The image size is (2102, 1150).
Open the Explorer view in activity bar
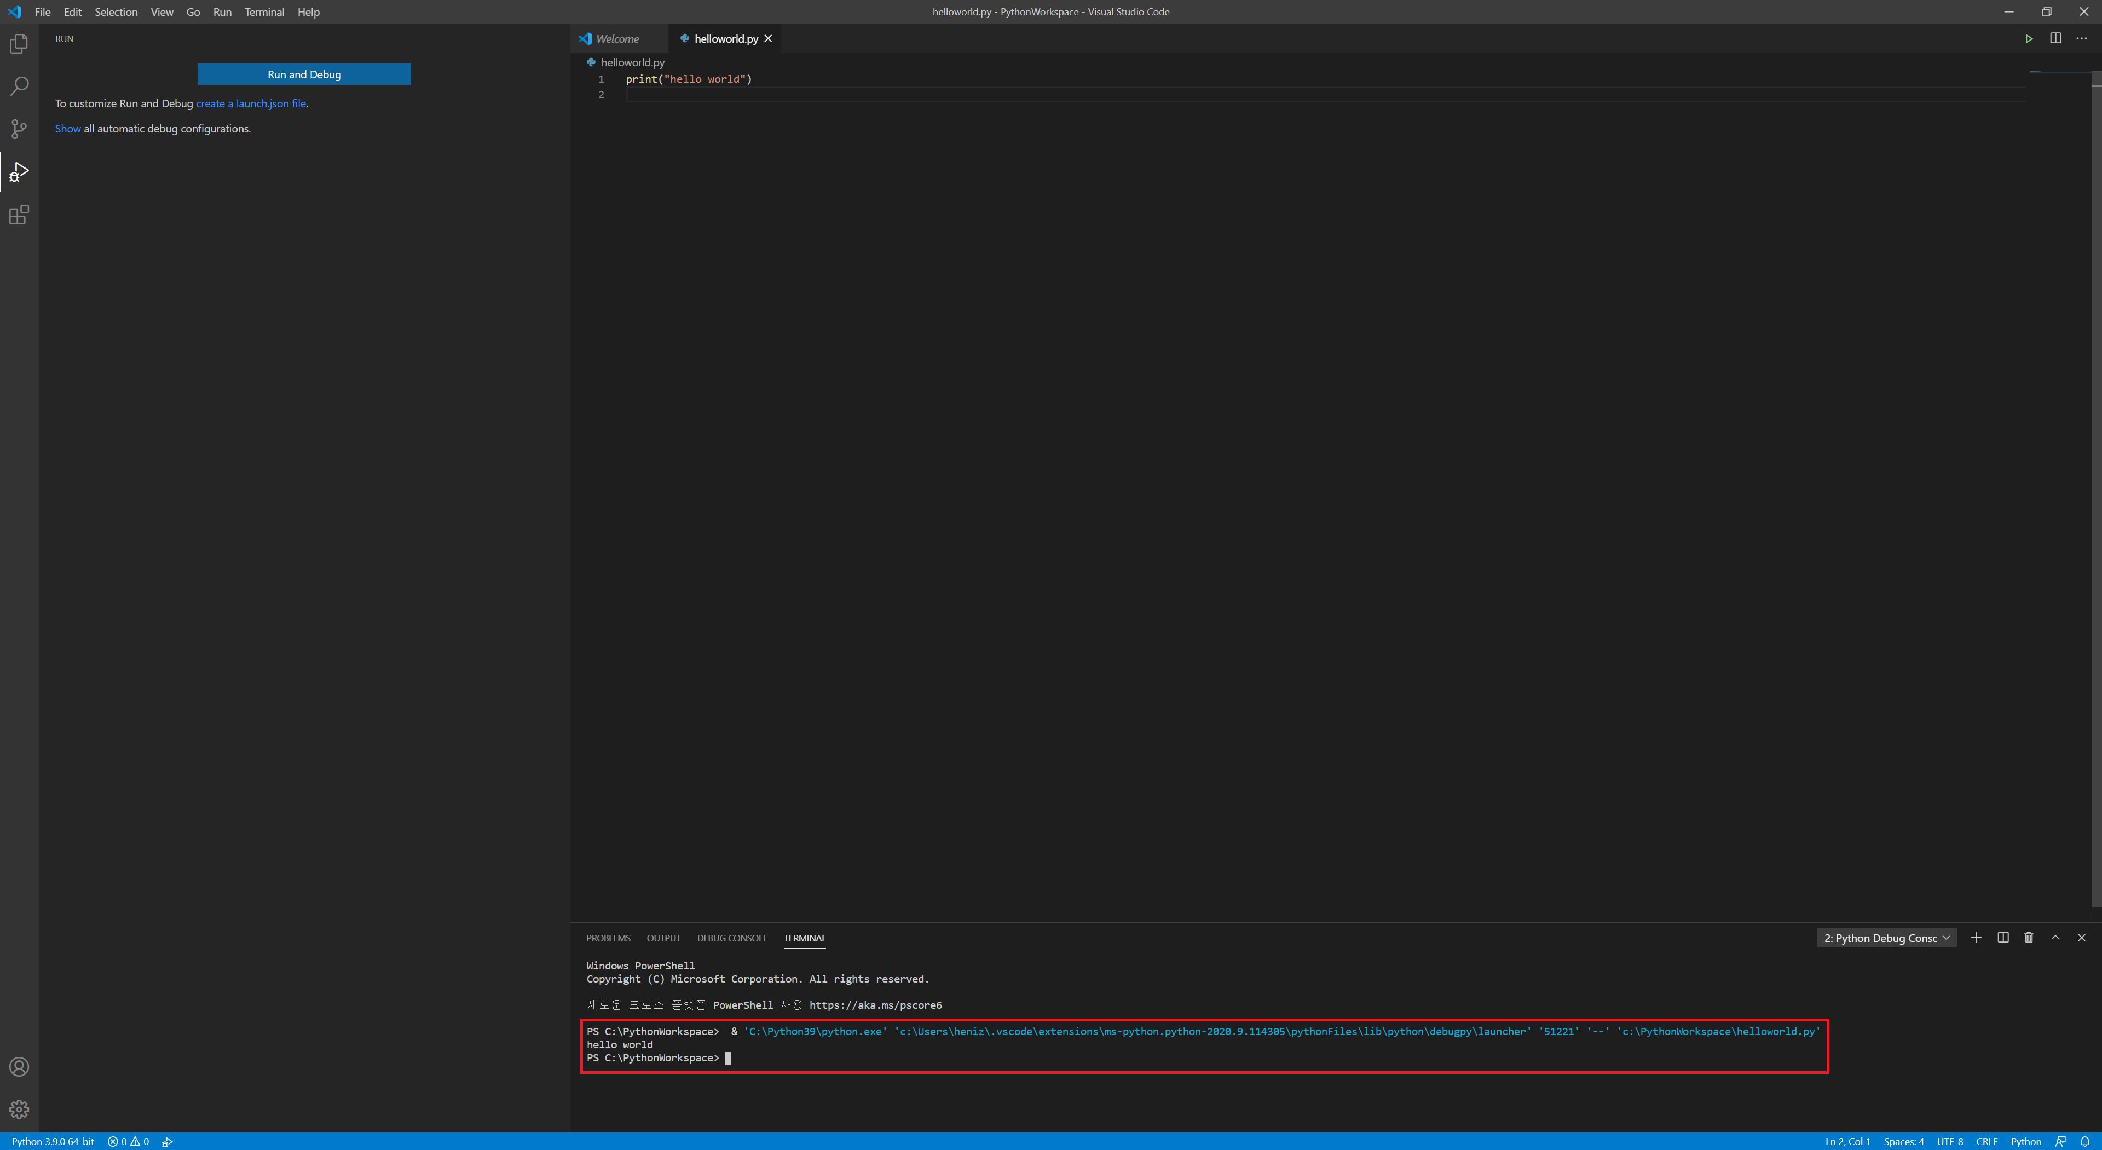19,43
